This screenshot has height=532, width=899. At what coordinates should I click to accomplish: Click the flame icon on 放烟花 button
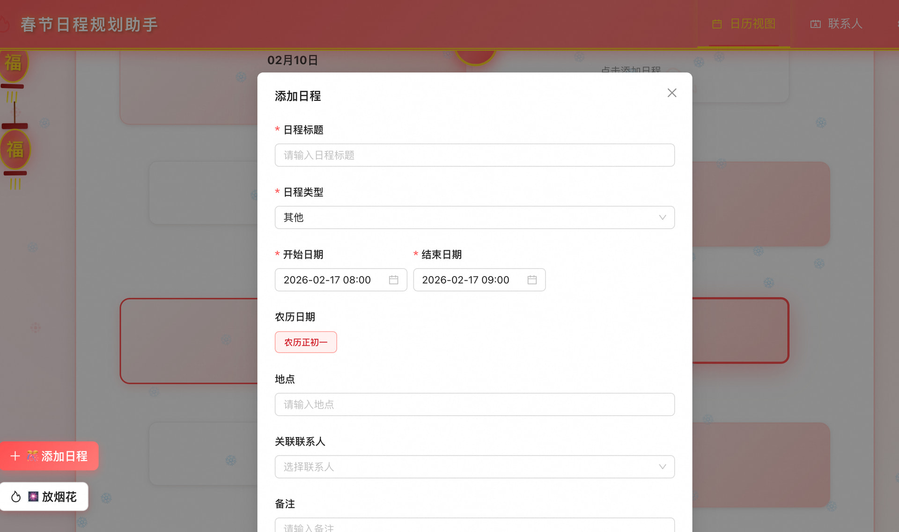(x=16, y=497)
